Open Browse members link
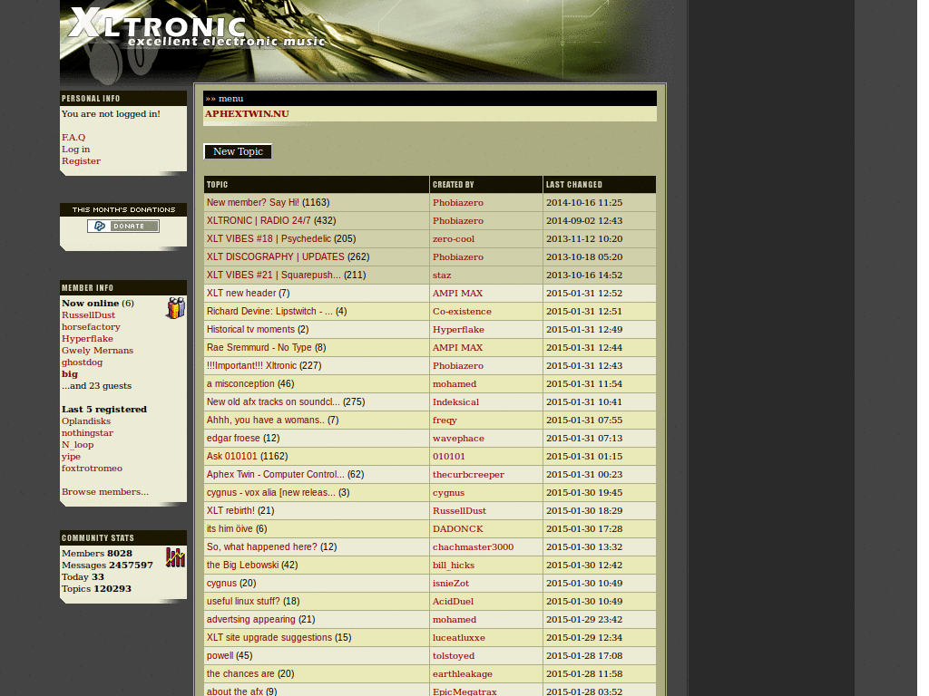 [x=105, y=492]
